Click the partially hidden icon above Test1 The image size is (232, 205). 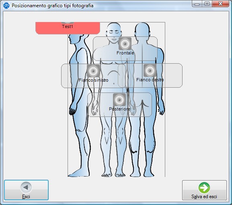click(x=68, y=23)
